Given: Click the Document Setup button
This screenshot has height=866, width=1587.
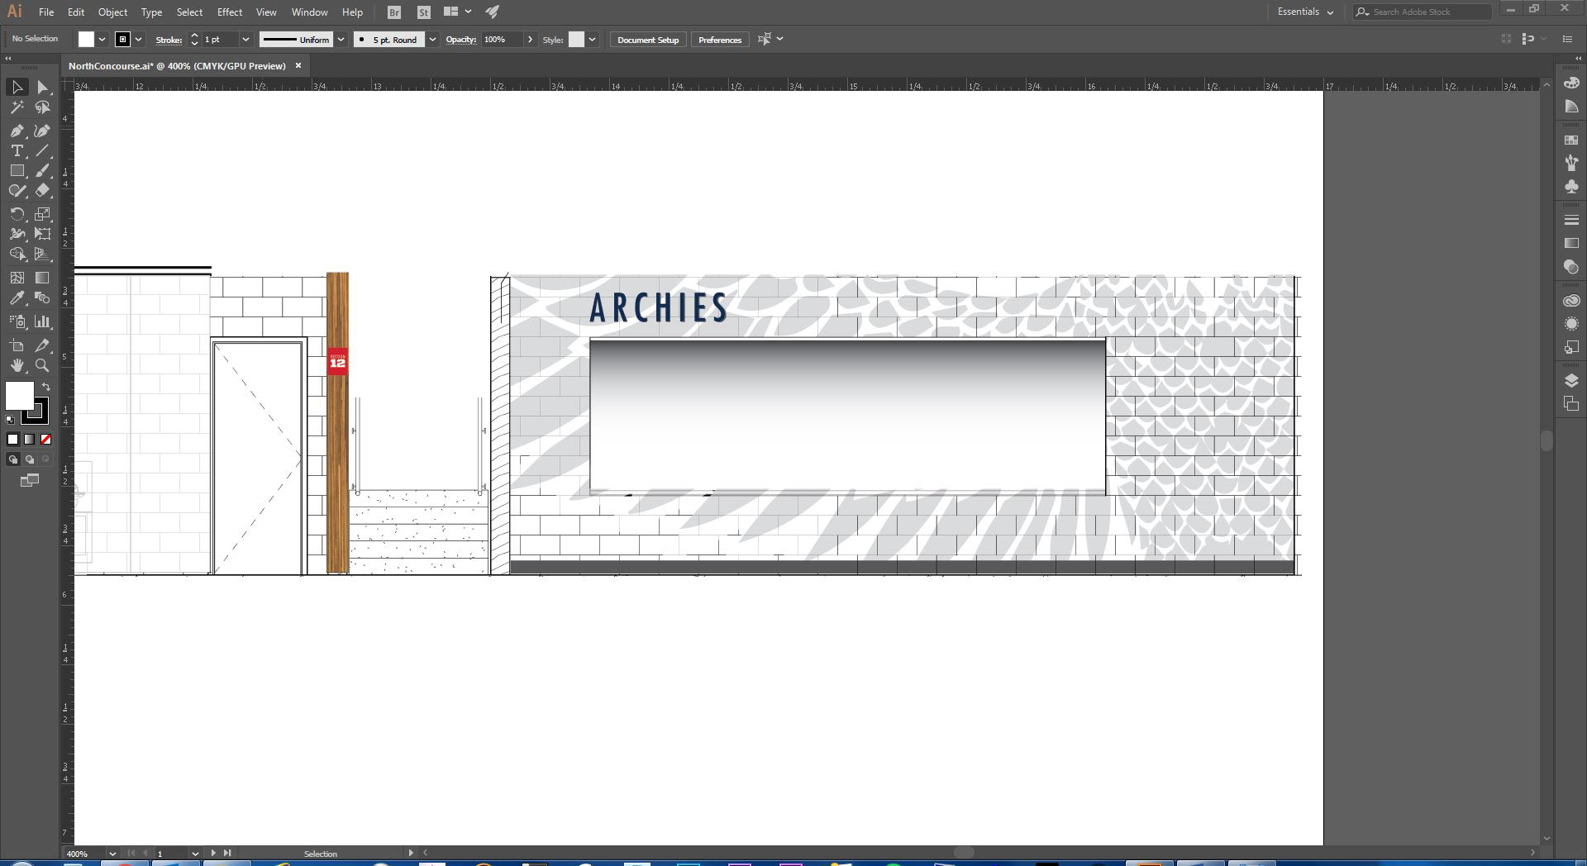Looking at the screenshot, I should tap(648, 40).
